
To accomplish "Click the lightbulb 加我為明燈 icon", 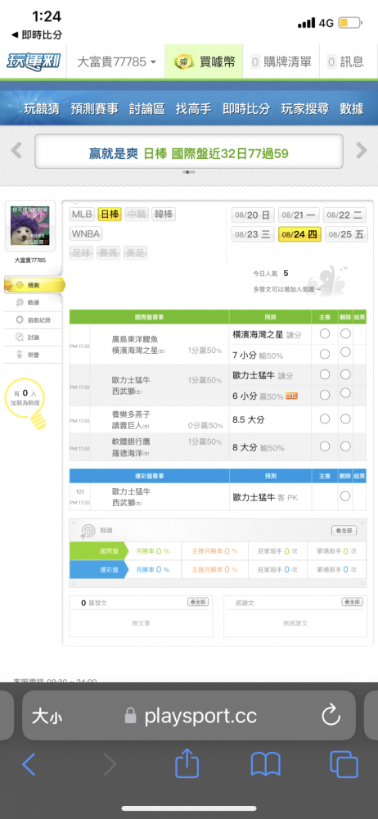I will click(x=25, y=404).
